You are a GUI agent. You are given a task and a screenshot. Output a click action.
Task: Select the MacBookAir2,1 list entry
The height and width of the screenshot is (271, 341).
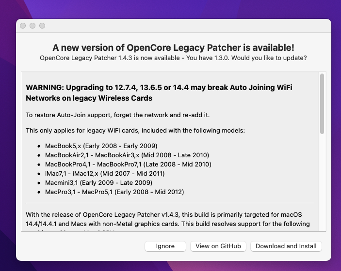pyautogui.click(x=127, y=155)
